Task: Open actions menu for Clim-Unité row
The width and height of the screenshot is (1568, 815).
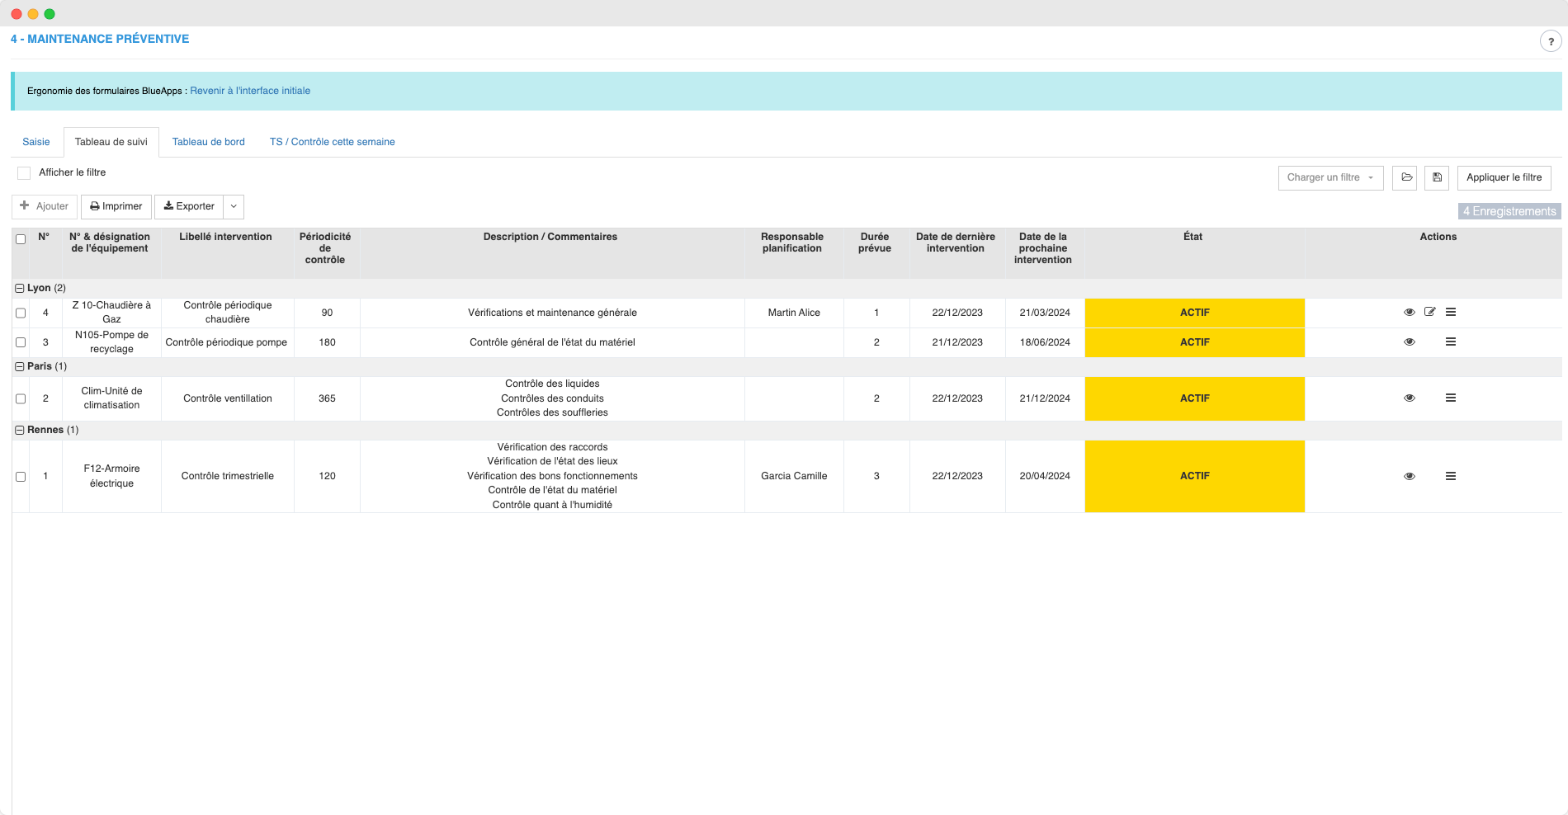Action: pyautogui.click(x=1450, y=398)
